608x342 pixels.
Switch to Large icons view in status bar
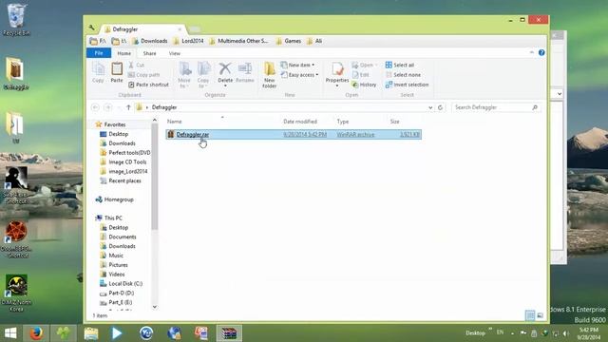[540, 315]
